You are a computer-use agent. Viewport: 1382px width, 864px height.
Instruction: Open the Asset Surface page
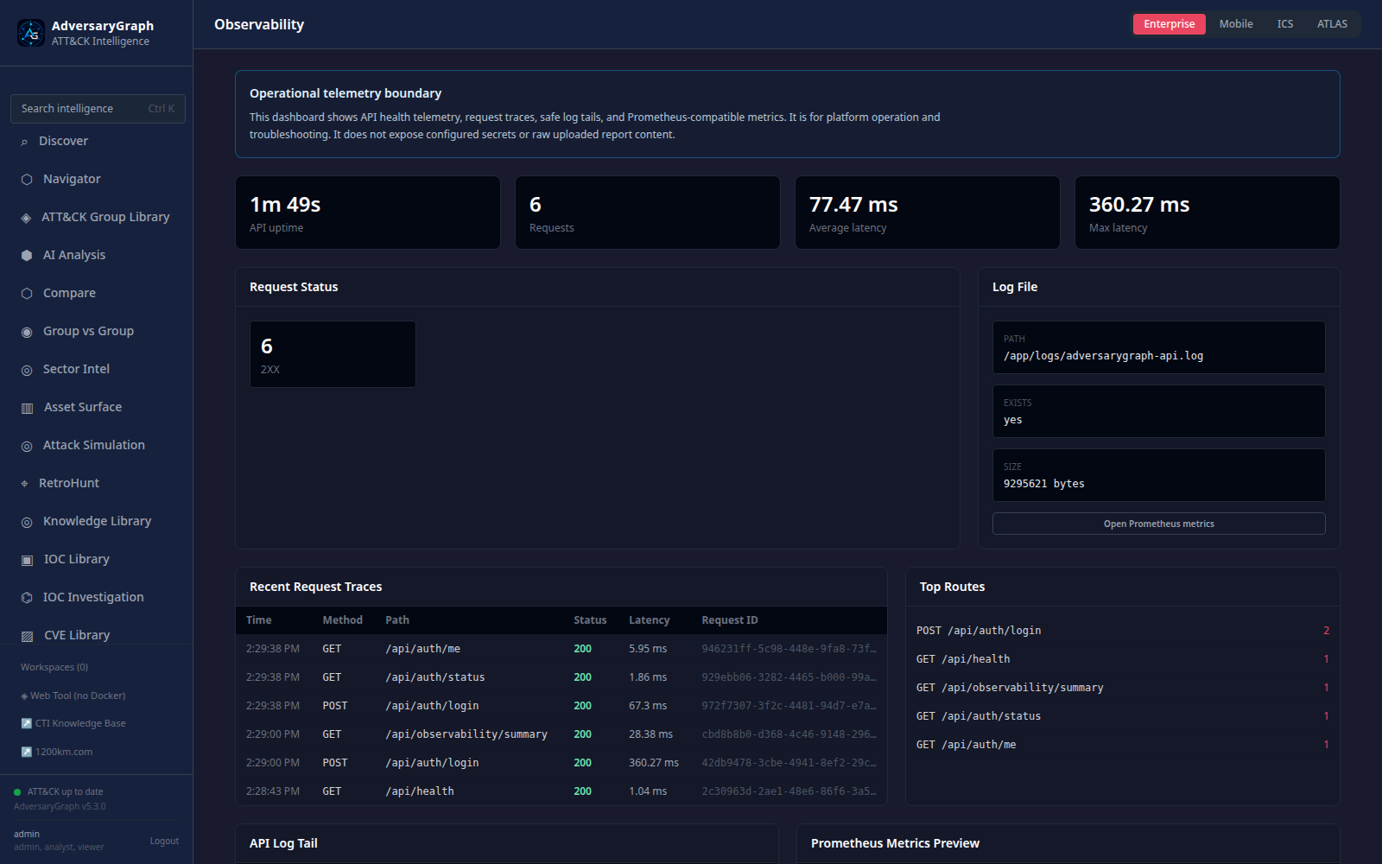(x=98, y=407)
